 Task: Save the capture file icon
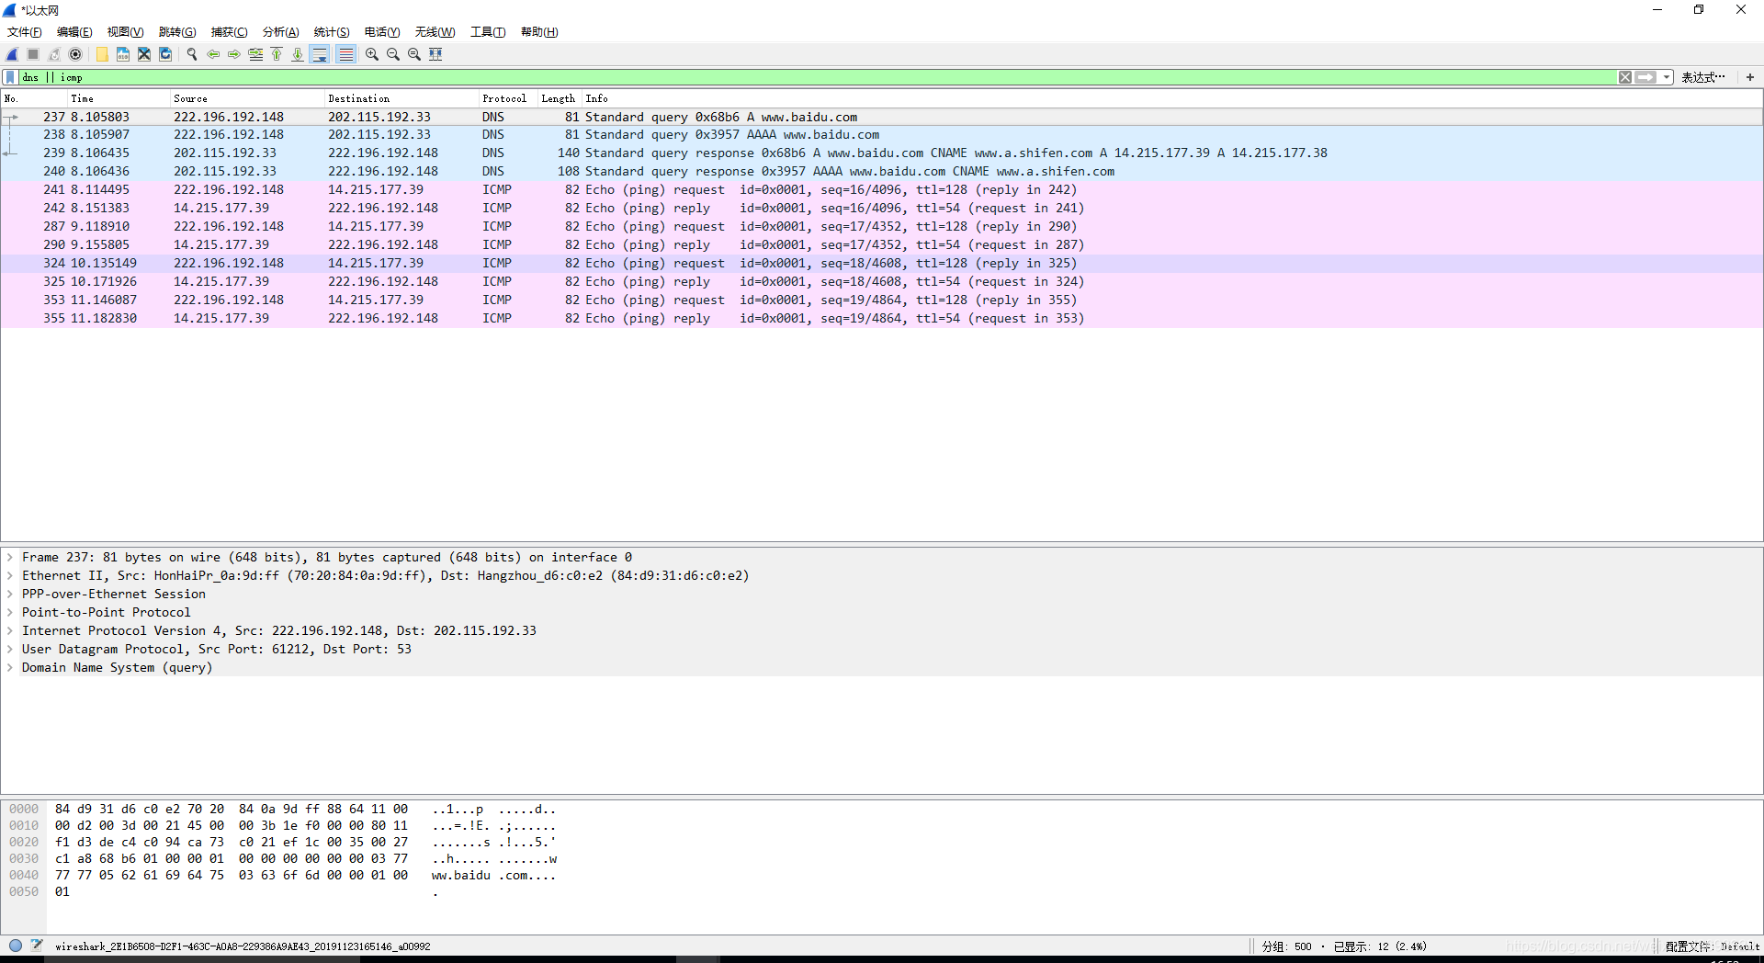click(x=123, y=54)
